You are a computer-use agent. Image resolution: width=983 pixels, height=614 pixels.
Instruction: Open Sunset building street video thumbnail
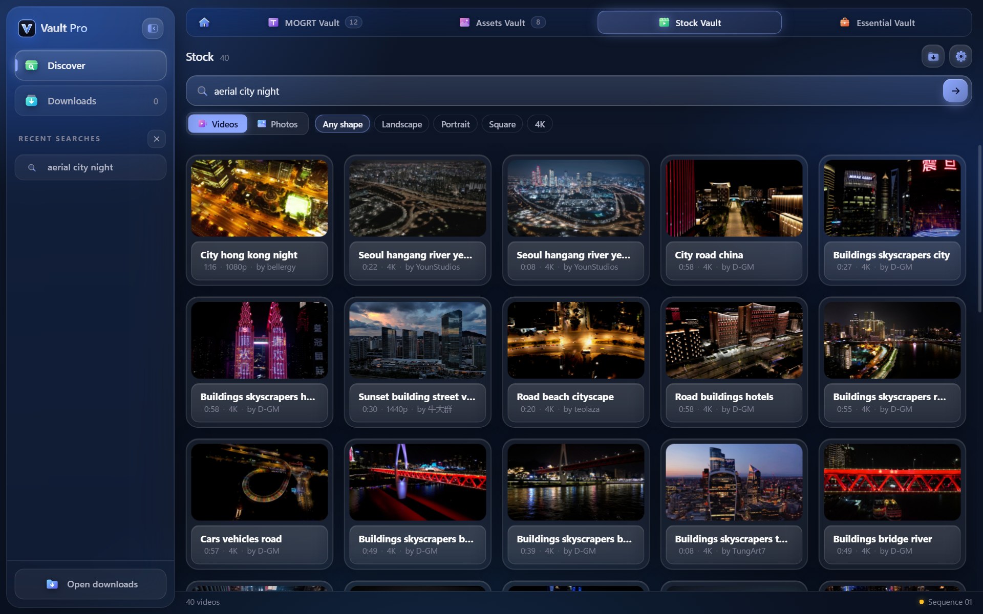[418, 340]
